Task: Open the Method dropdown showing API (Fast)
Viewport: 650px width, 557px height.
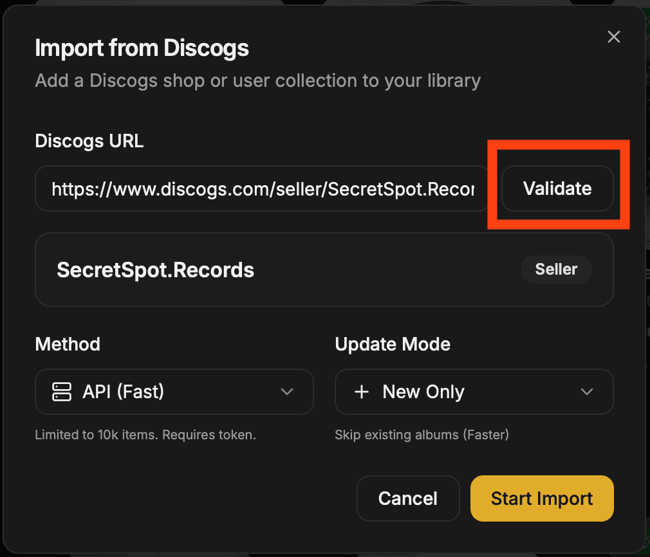Action: (174, 392)
